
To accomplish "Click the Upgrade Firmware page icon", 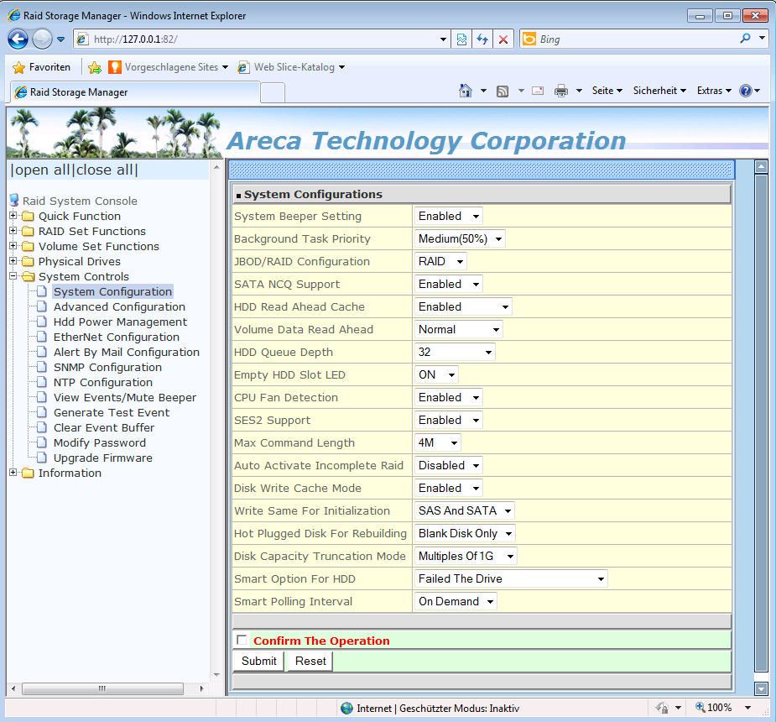I will pyautogui.click(x=42, y=458).
